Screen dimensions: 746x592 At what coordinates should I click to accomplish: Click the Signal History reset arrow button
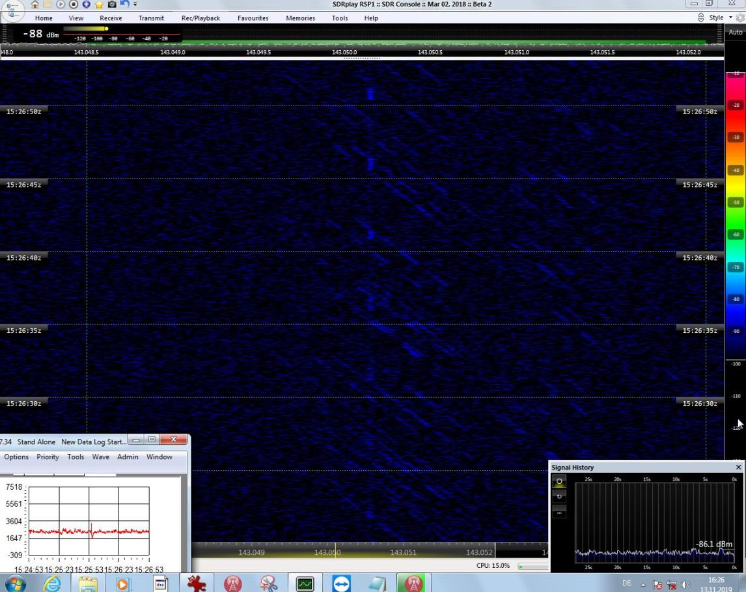(559, 496)
